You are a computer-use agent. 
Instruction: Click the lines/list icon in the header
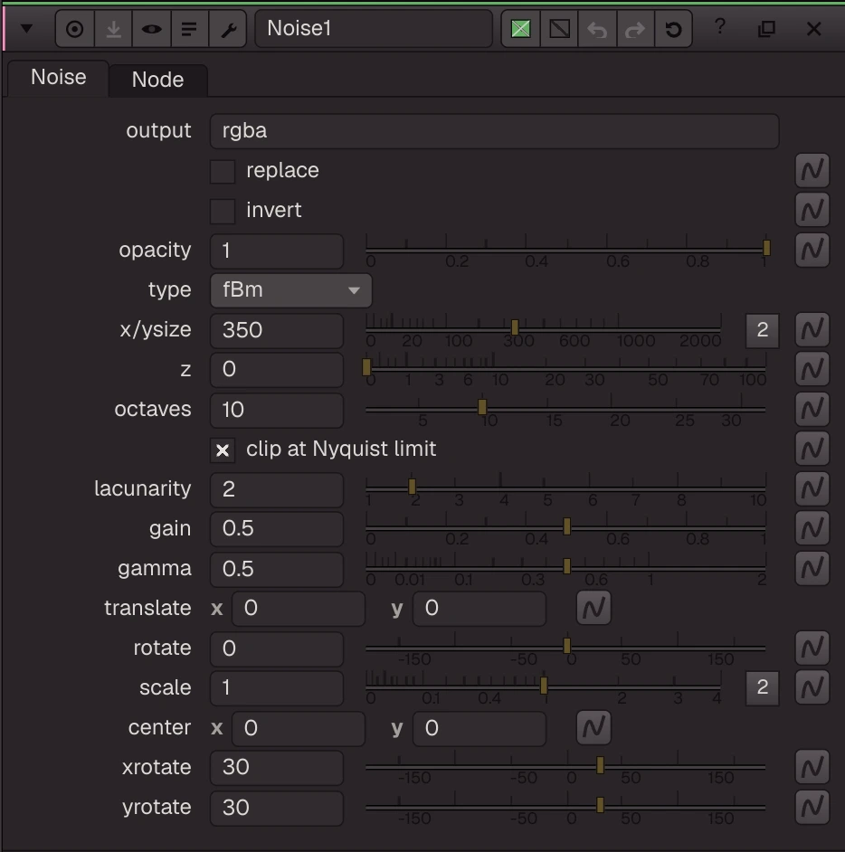point(189,29)
